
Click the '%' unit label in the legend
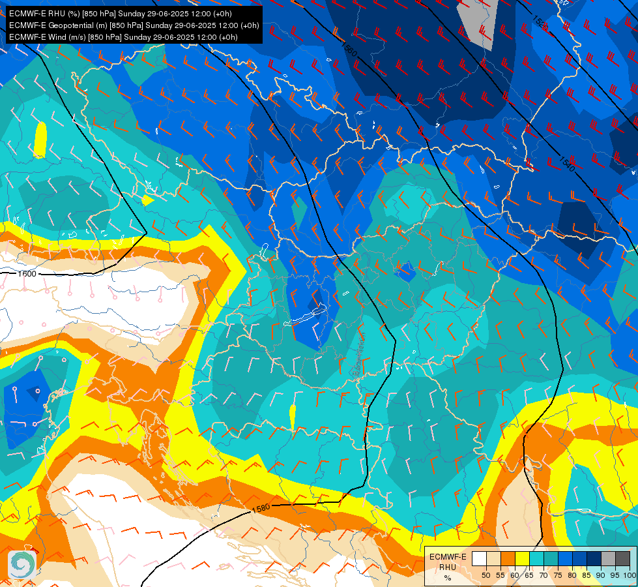coord(448,578)
